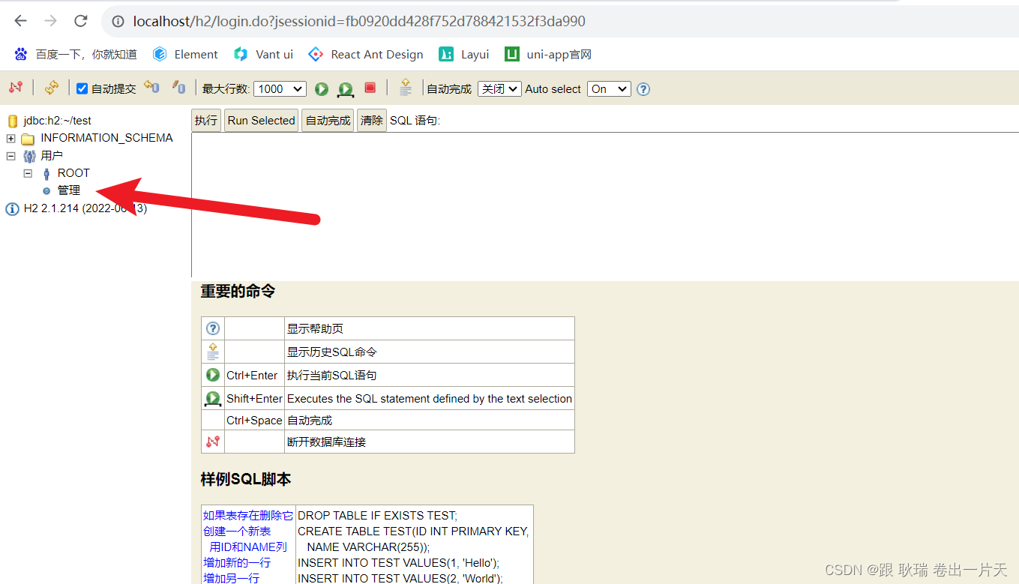This screenshot has height=584, width=1019.
Task: Click history icon in 显示历史SQL命令 row
Action: pos(213,352)
